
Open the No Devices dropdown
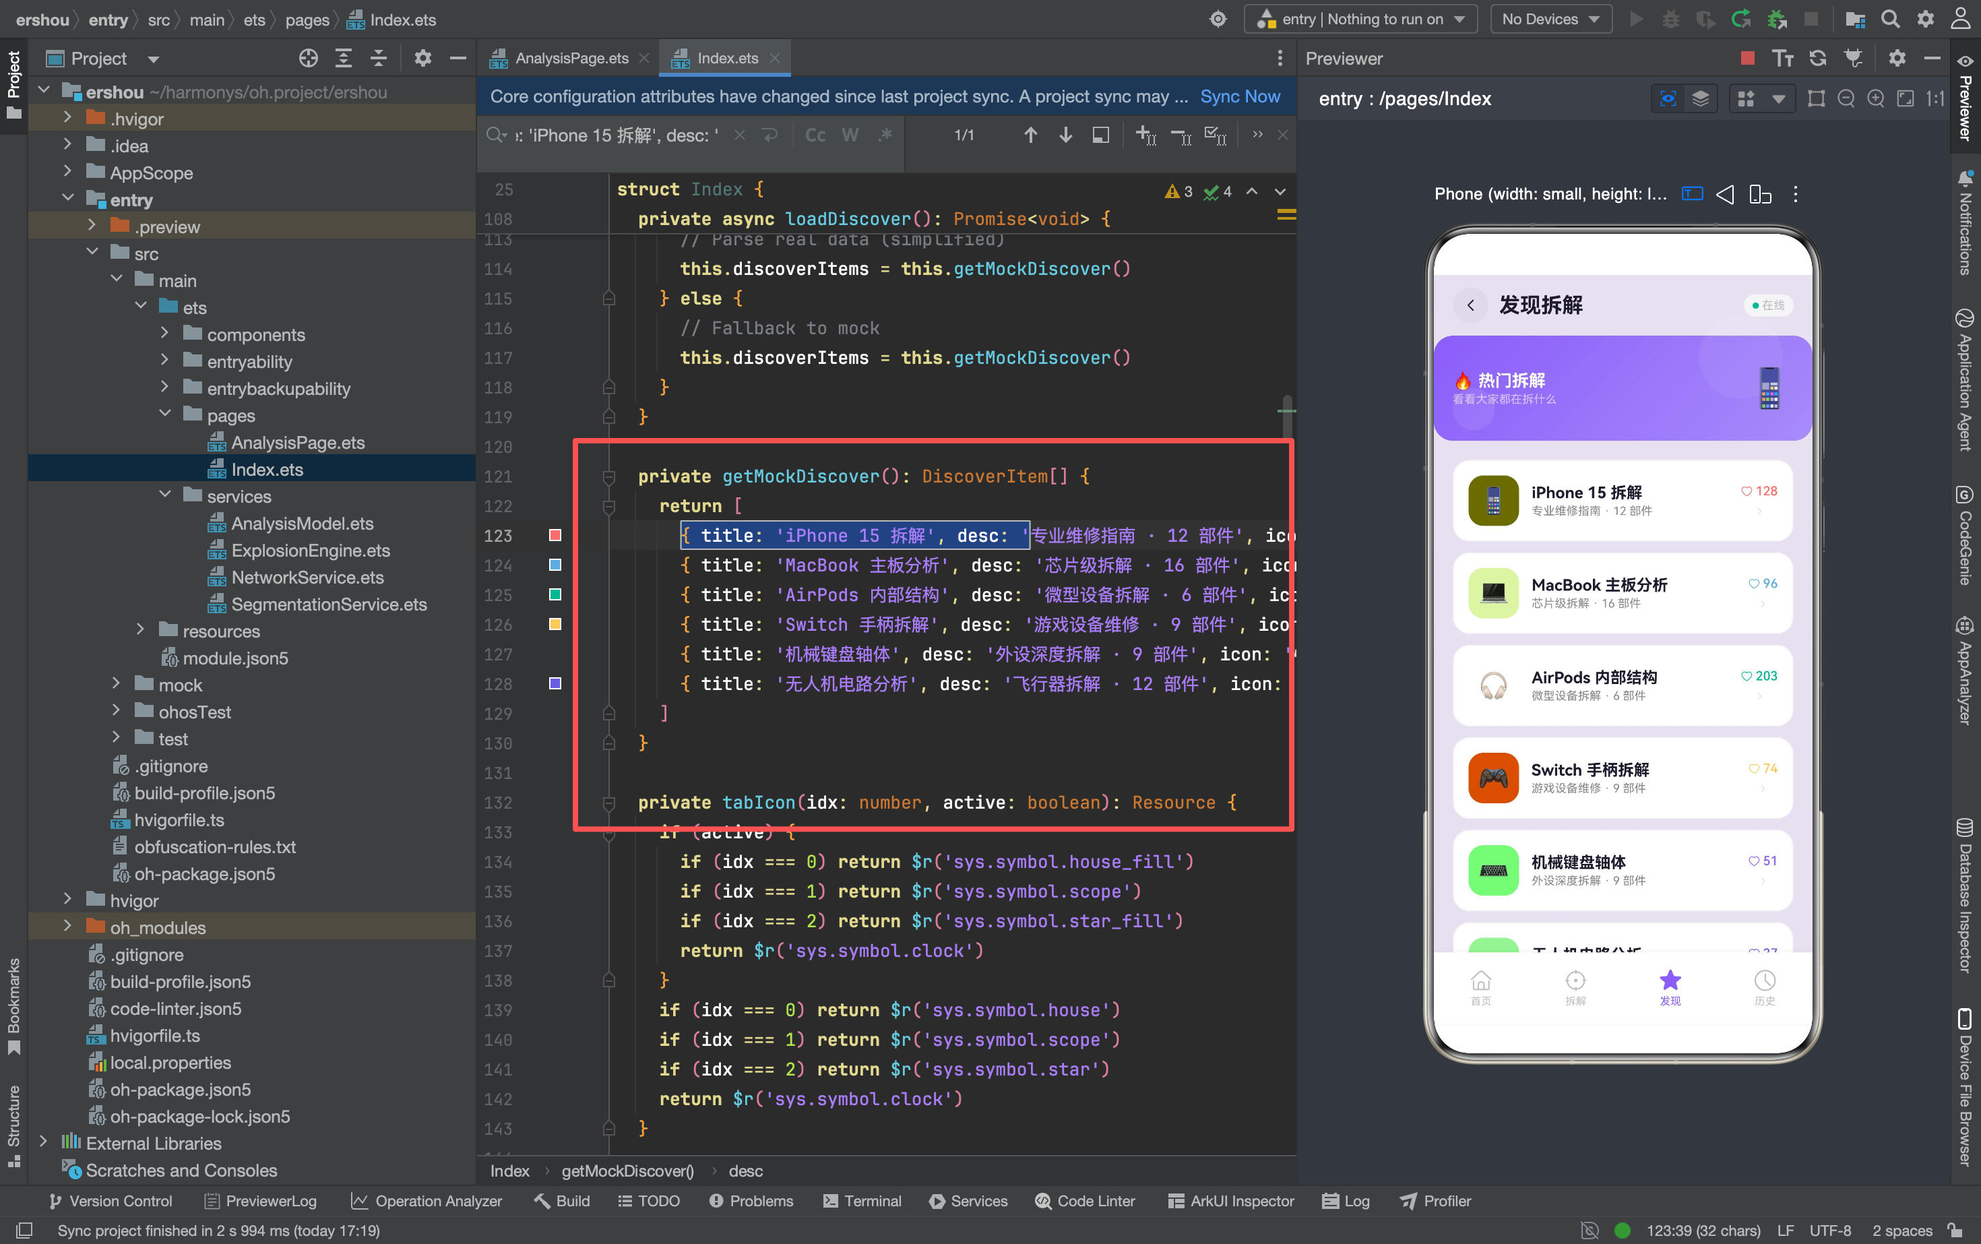pyautogui.click(x=1550, y=19)
